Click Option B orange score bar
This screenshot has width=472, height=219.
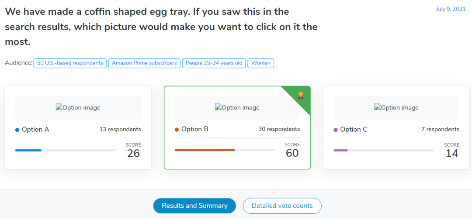(205, 150)
